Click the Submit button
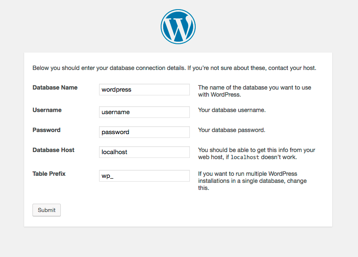 tap(46, 210)
